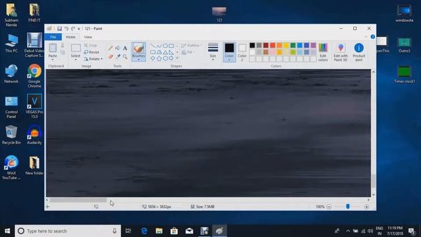
Task: Open the Windows Start menu
Action: [7, 231]
